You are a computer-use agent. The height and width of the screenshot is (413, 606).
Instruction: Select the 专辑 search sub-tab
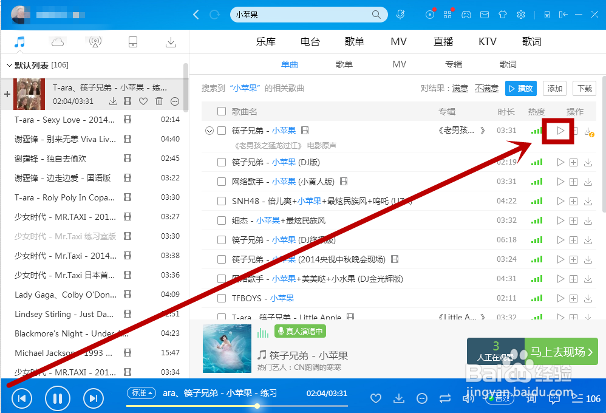pyautogui.click(x=454, y=64)
